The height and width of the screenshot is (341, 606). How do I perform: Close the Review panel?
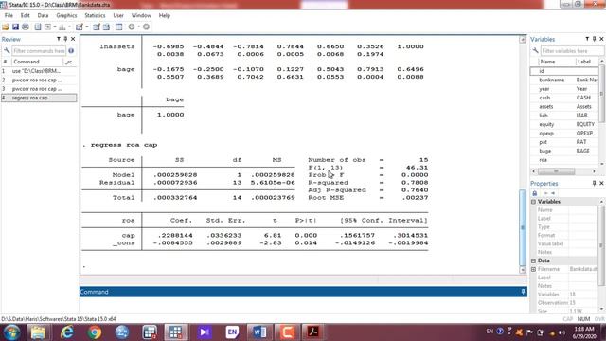coord(73,39)
